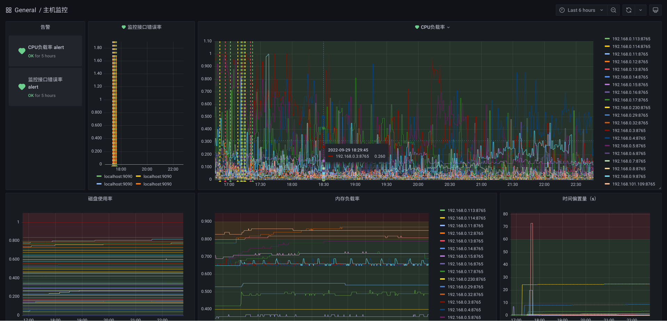
Task: Enter TV mode using the monitor icon
Action: pos(655,10)
